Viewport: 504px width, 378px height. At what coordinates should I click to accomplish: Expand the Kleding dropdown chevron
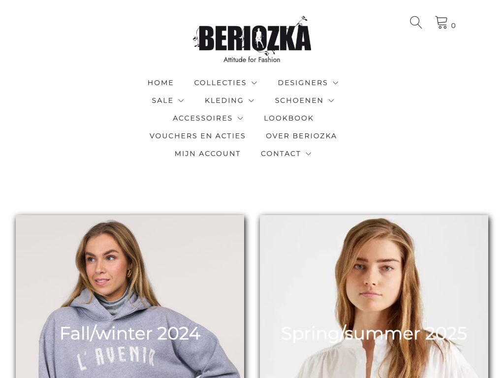point(252,100)
